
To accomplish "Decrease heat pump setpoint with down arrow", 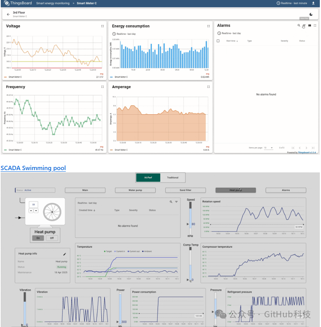I will (36, 211).
